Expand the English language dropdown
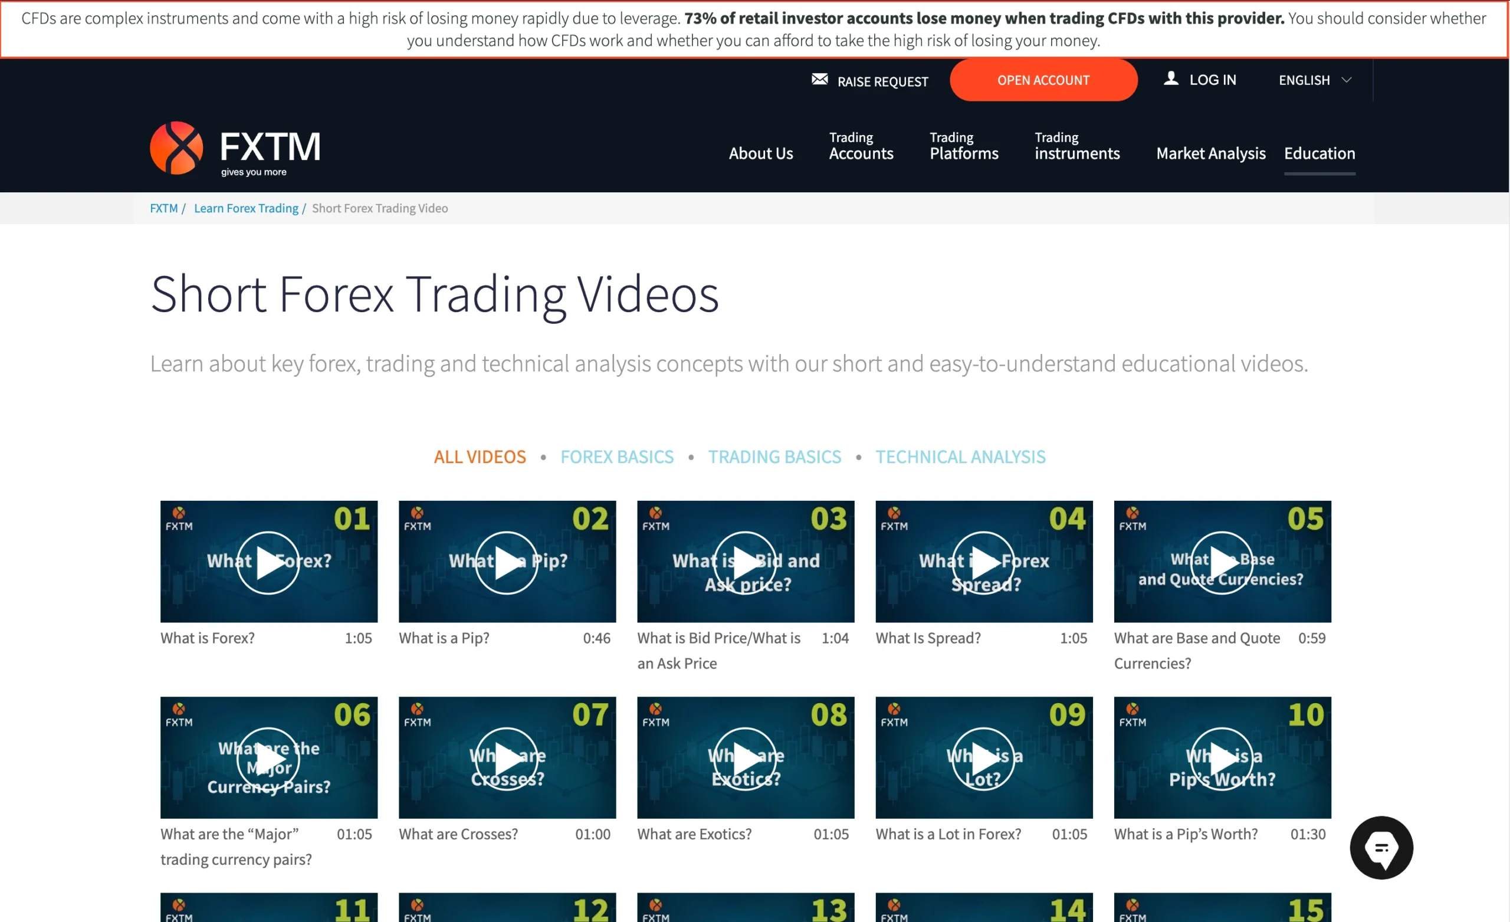Viewport: 1510px width, 922px height. (1315, 80)
